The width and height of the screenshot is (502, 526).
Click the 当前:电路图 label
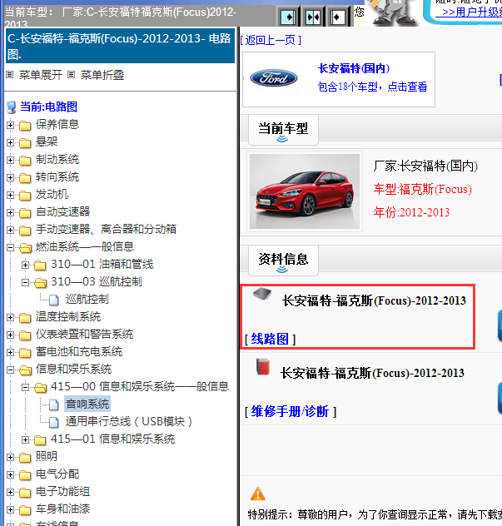coord(48,107)
